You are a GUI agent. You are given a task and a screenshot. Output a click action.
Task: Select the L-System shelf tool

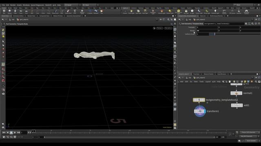pos(90,12)
